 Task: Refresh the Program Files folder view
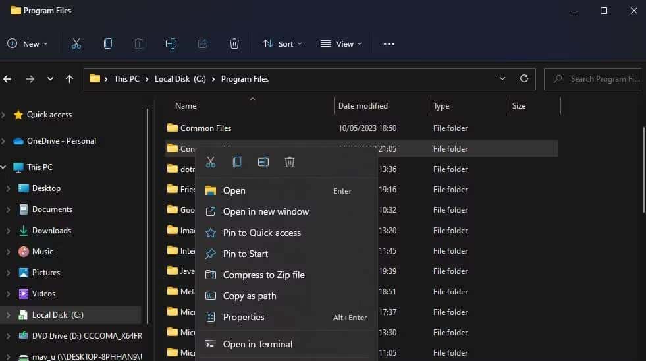[x=524, y=78]
